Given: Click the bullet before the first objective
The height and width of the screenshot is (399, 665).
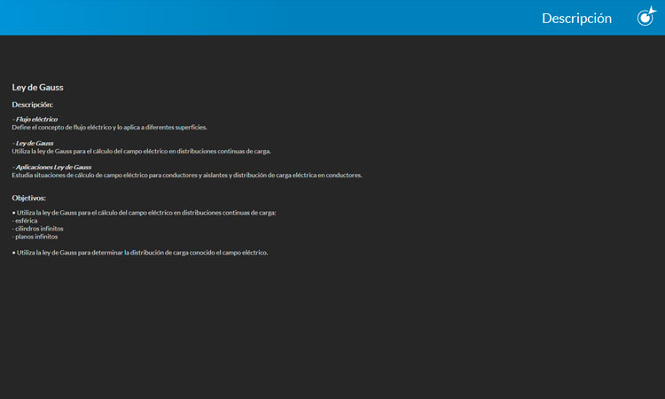Looking at the screenshot, I should pos(13,213).
